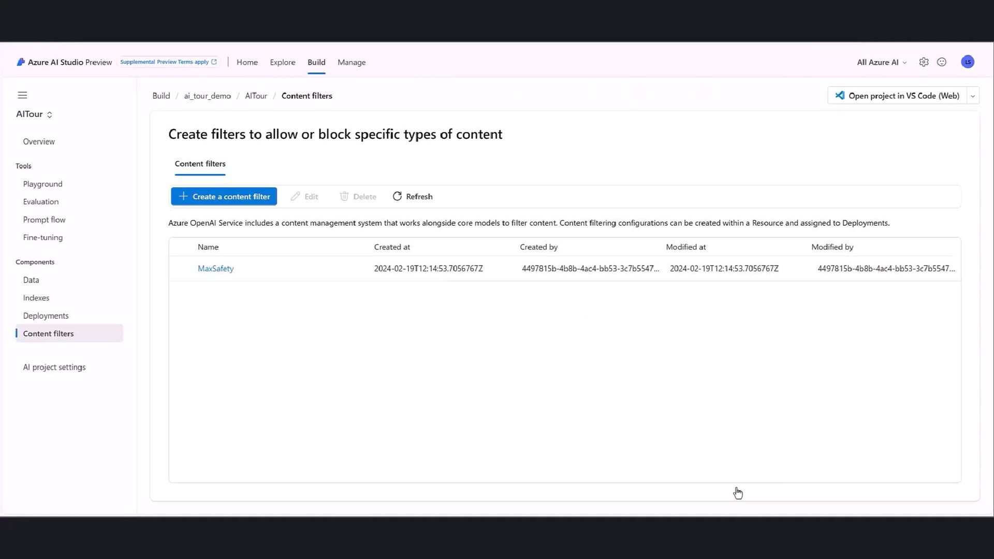Navigate to Evaluation in sidebar
This screenshot has width=994, height=559.
pyautogui.click(x=41, y=201)
